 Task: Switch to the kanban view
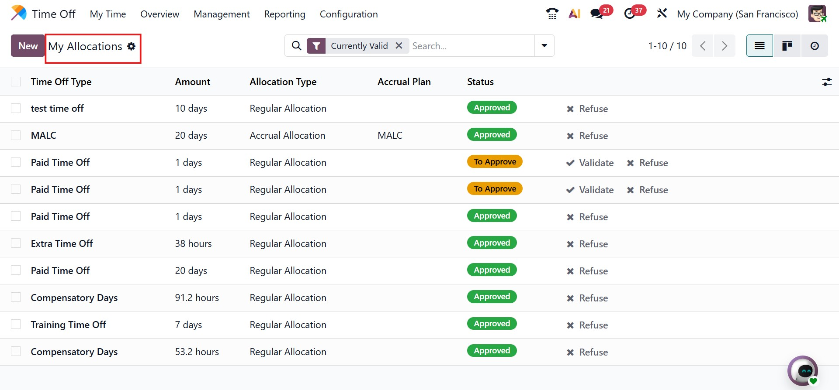click(x=787, y=46)
